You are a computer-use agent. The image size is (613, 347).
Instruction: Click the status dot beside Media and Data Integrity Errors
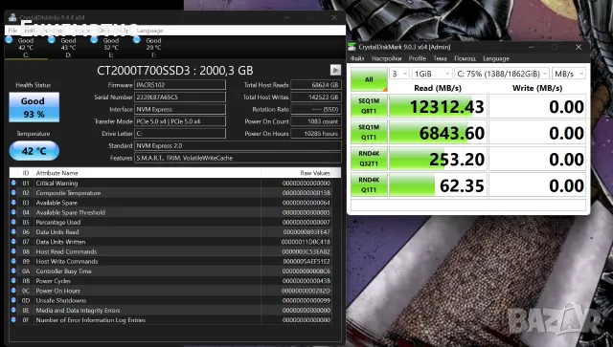pyautogui.click(x=13, y=310)
